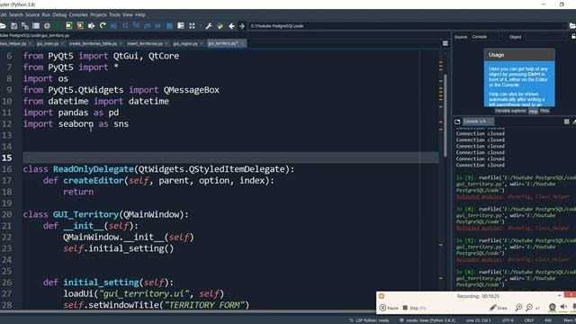The image size is (576, 324).
Task: Click the Stop debugging blue square
Action: pyautogui.click(x=169, y=26)
